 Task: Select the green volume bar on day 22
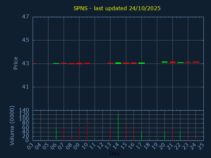[x=180, y=136]
